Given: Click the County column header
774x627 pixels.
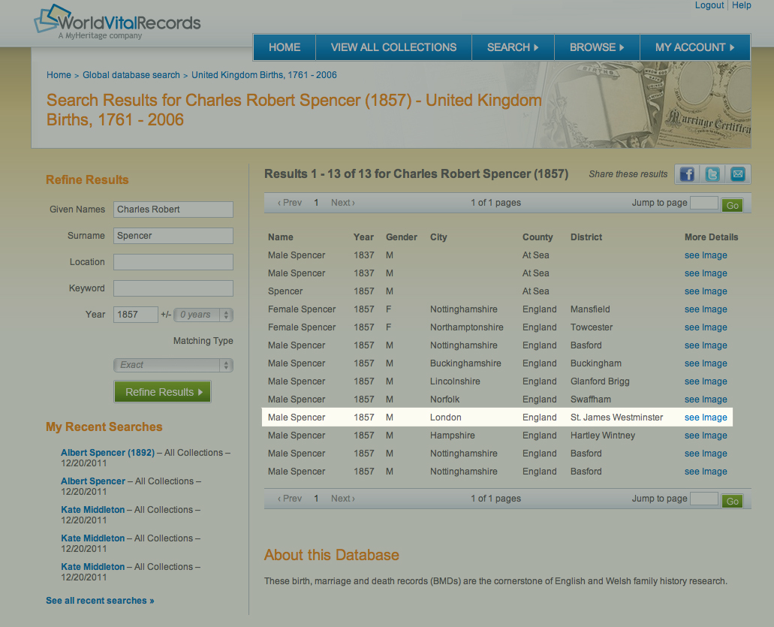Looking at the screenshot, I should [x=538, y=237].
